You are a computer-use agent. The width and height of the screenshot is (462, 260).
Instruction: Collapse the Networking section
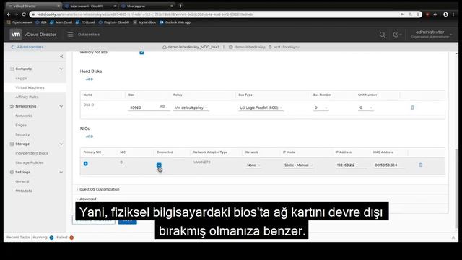[61, 106]
